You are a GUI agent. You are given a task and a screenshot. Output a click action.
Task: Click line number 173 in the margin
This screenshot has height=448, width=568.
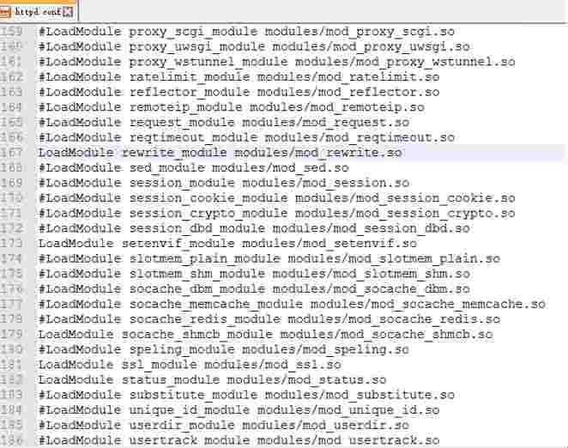tap(12, 244)
